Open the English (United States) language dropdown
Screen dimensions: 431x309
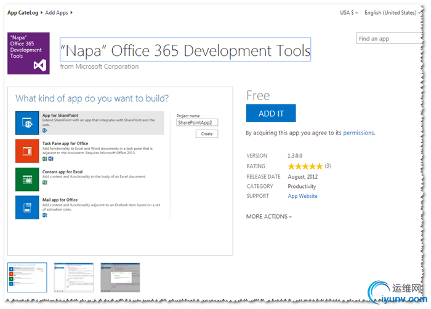click(392, 12)
